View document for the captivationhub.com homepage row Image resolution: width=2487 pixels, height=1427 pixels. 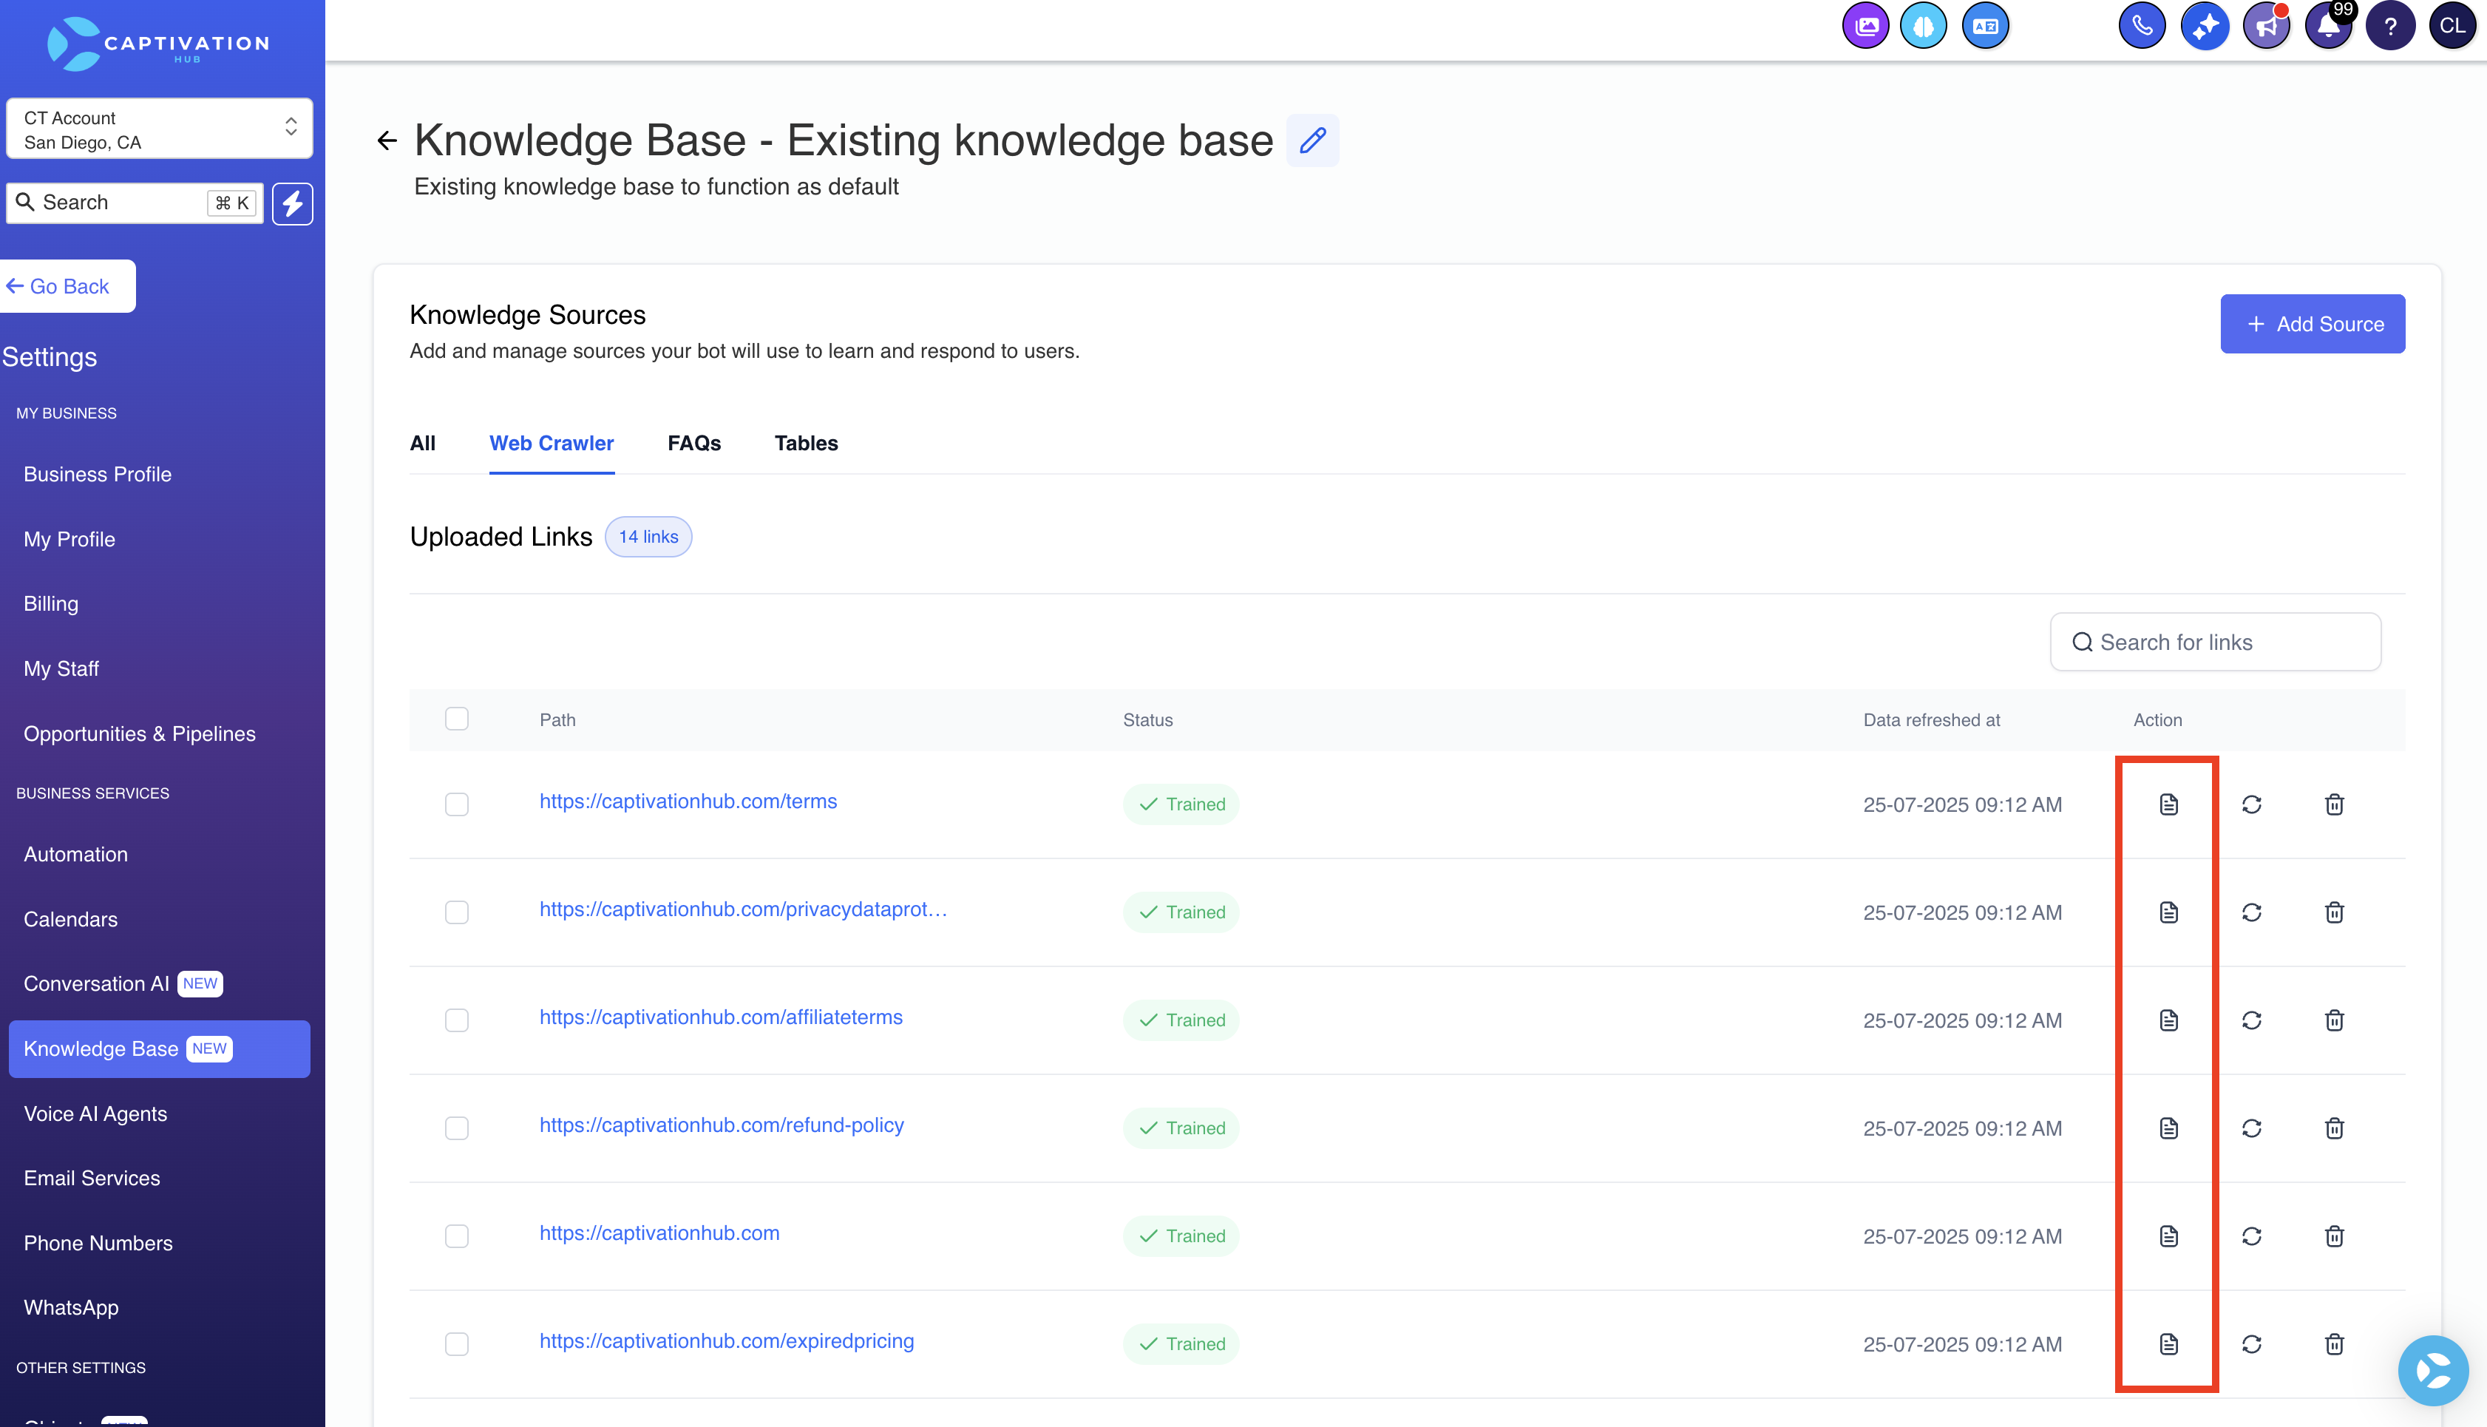(x=2168, y=1236)
